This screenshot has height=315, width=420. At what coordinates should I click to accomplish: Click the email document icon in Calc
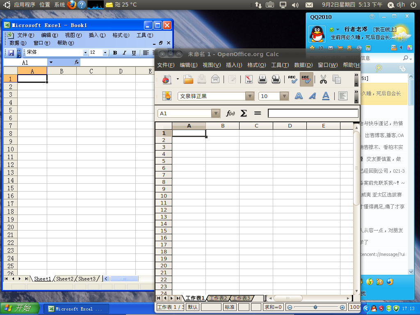[215, 79]
